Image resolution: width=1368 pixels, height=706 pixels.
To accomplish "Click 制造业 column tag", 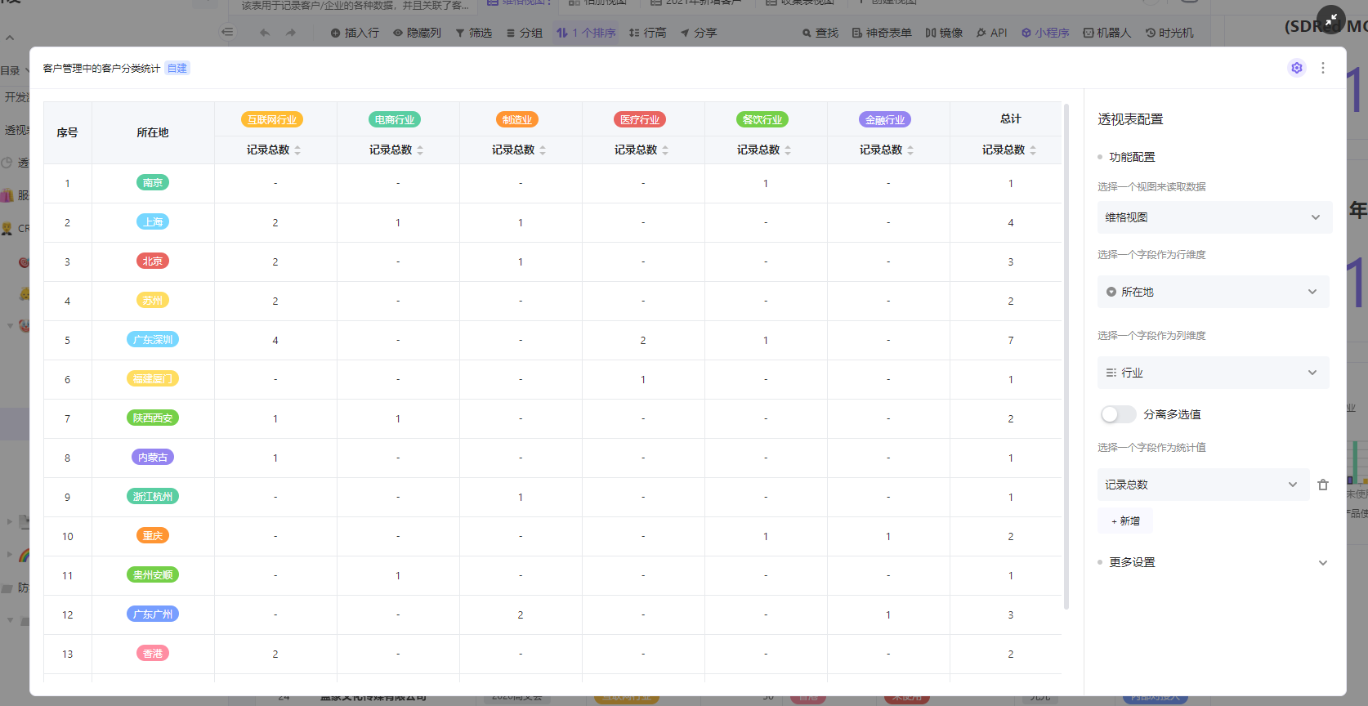I will [x=517, y=119].
